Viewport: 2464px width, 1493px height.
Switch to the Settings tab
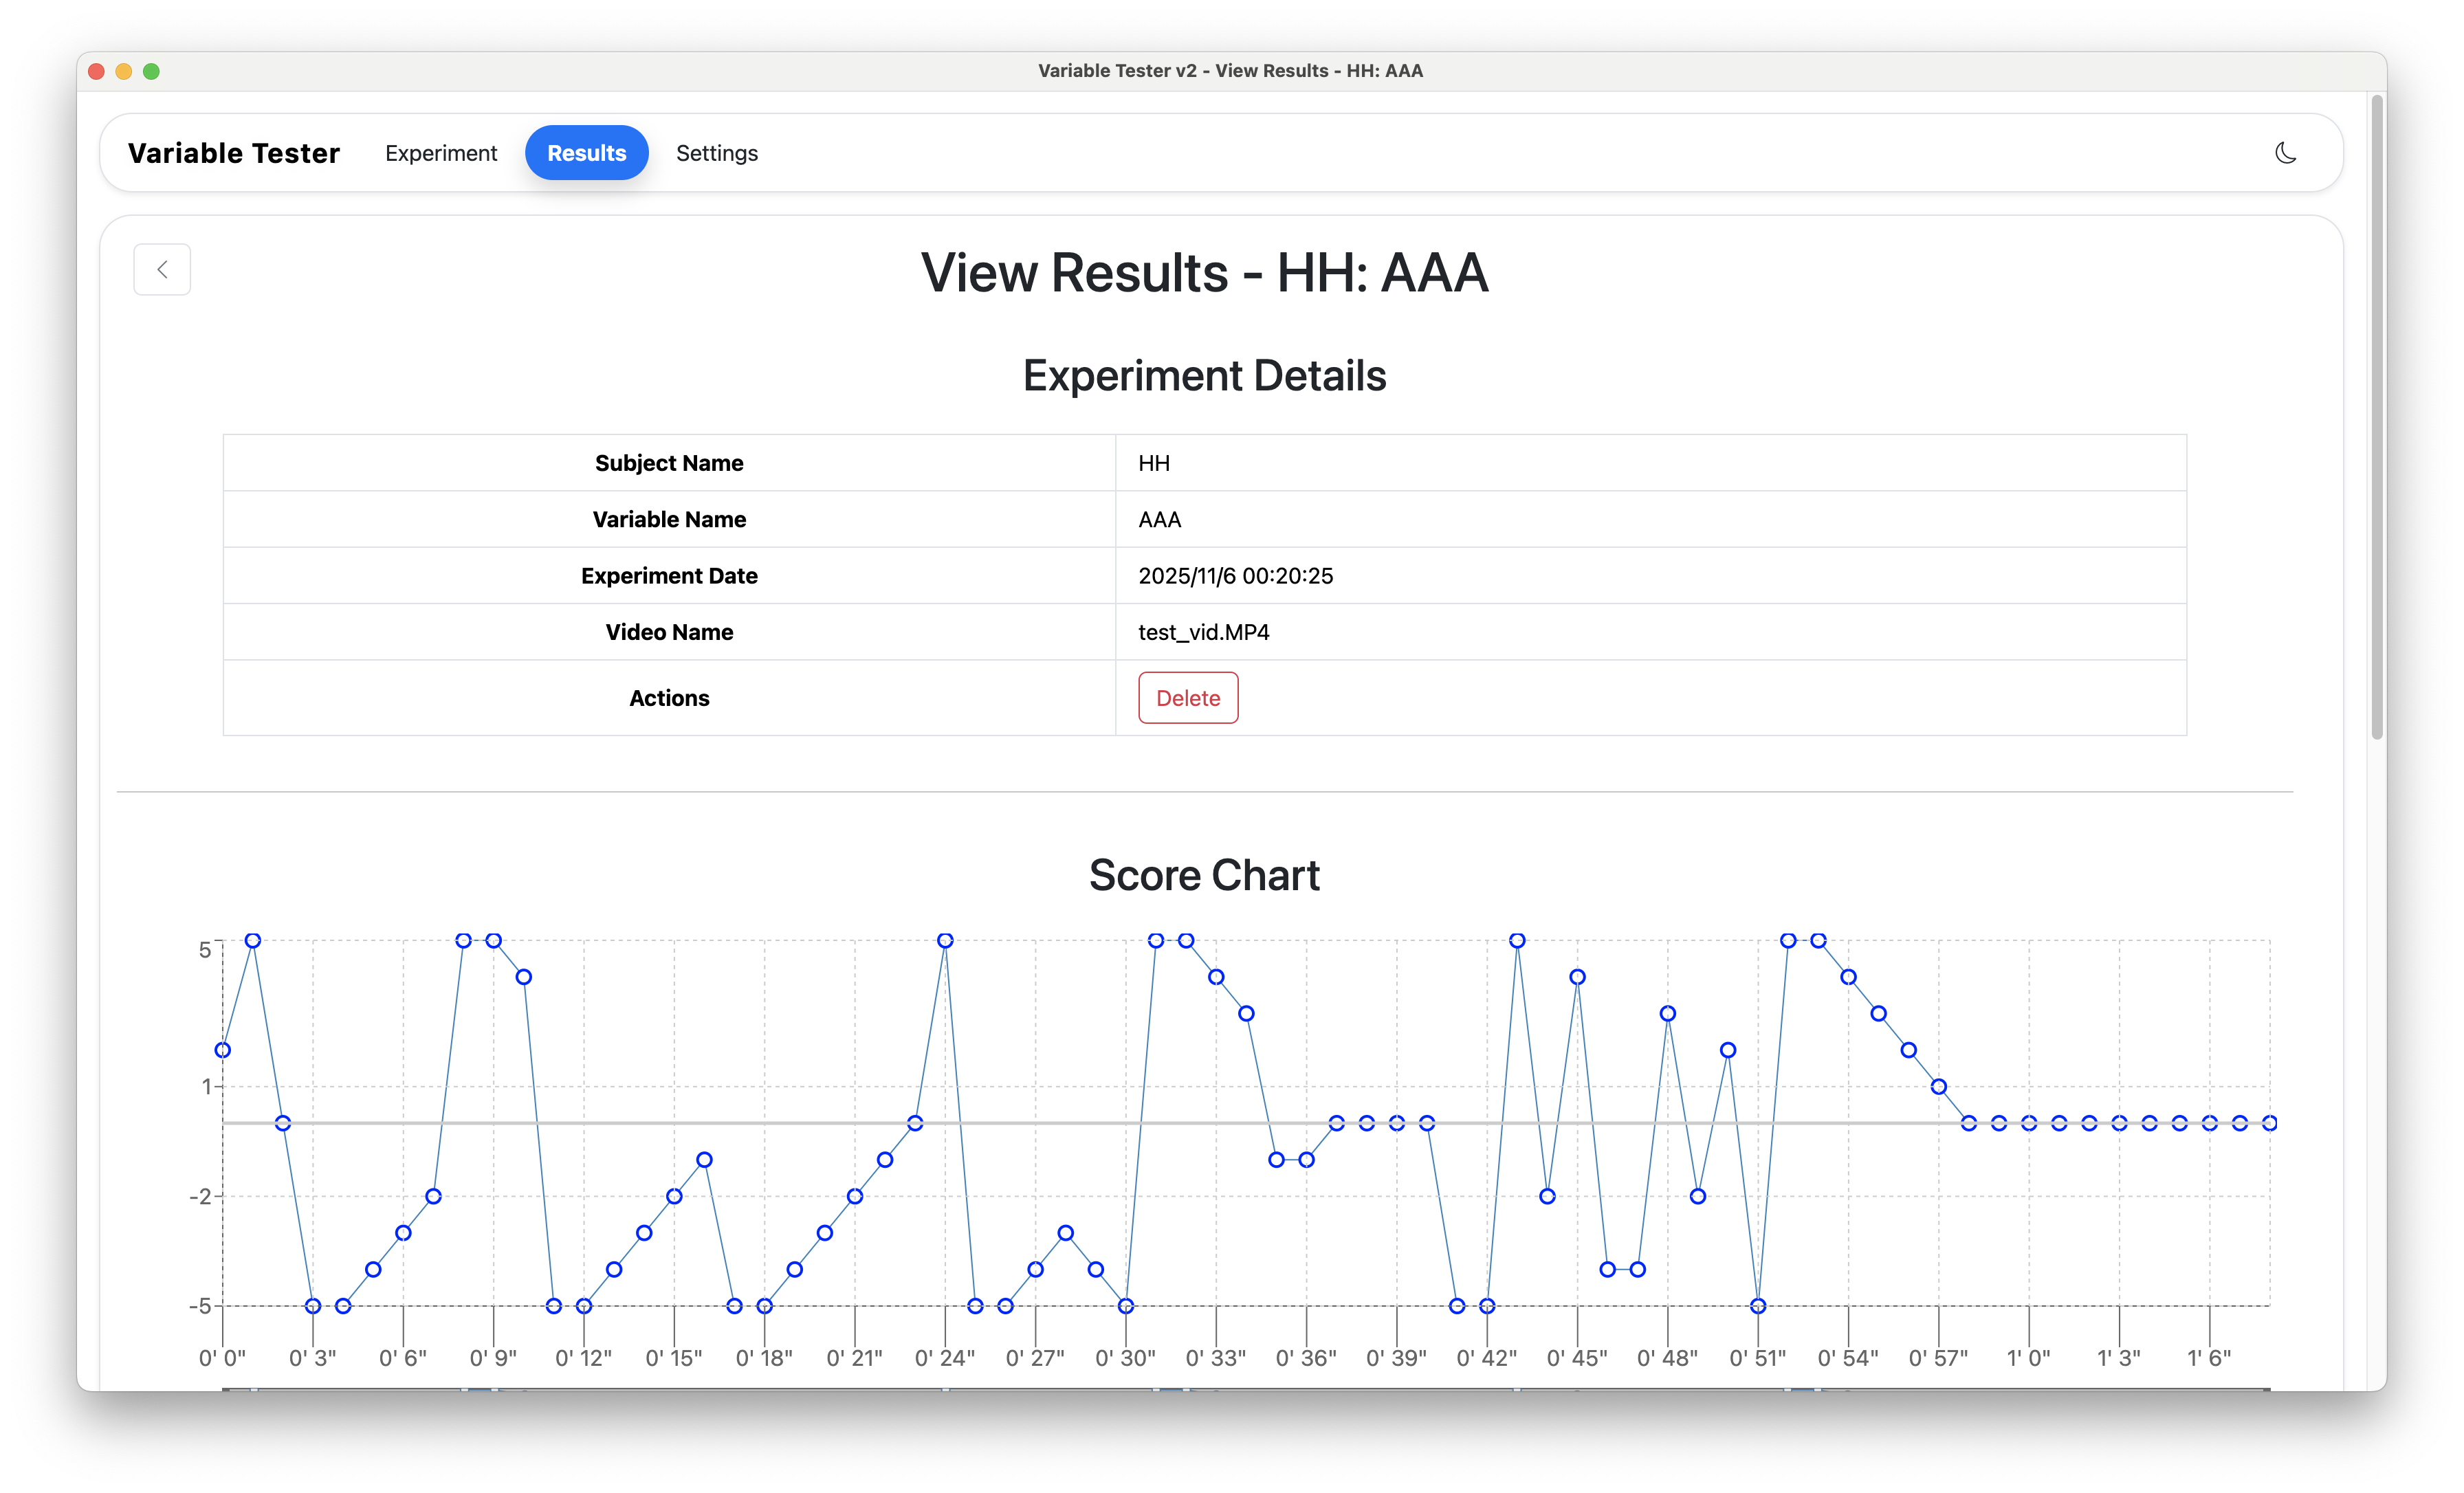(716, 153)
